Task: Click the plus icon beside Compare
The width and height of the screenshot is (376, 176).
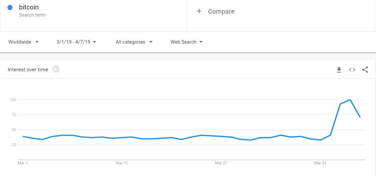Action: click(x=199, y=11)
